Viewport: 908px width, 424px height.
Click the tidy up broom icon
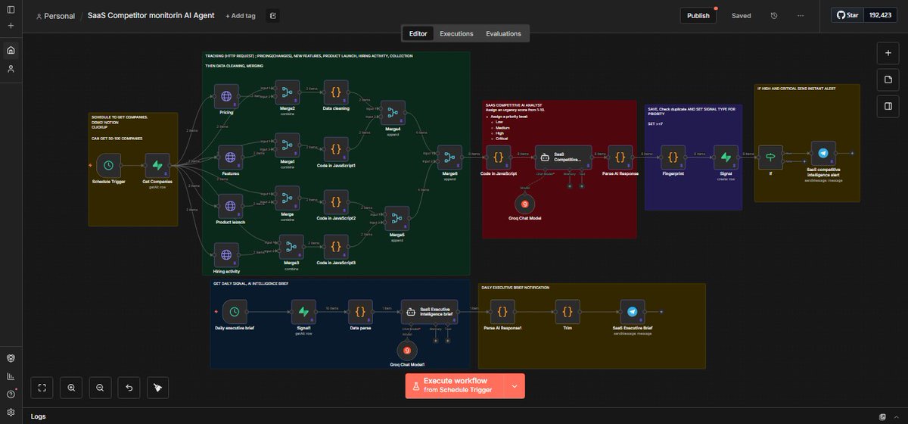(157, 388)
